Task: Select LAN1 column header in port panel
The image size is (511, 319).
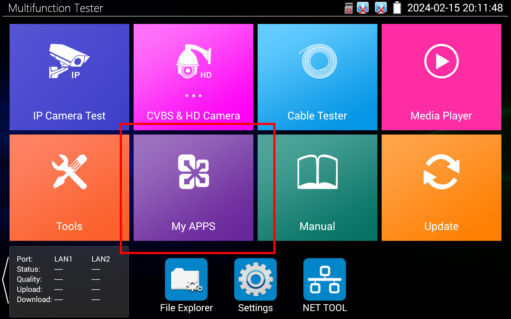Action: 63,259
